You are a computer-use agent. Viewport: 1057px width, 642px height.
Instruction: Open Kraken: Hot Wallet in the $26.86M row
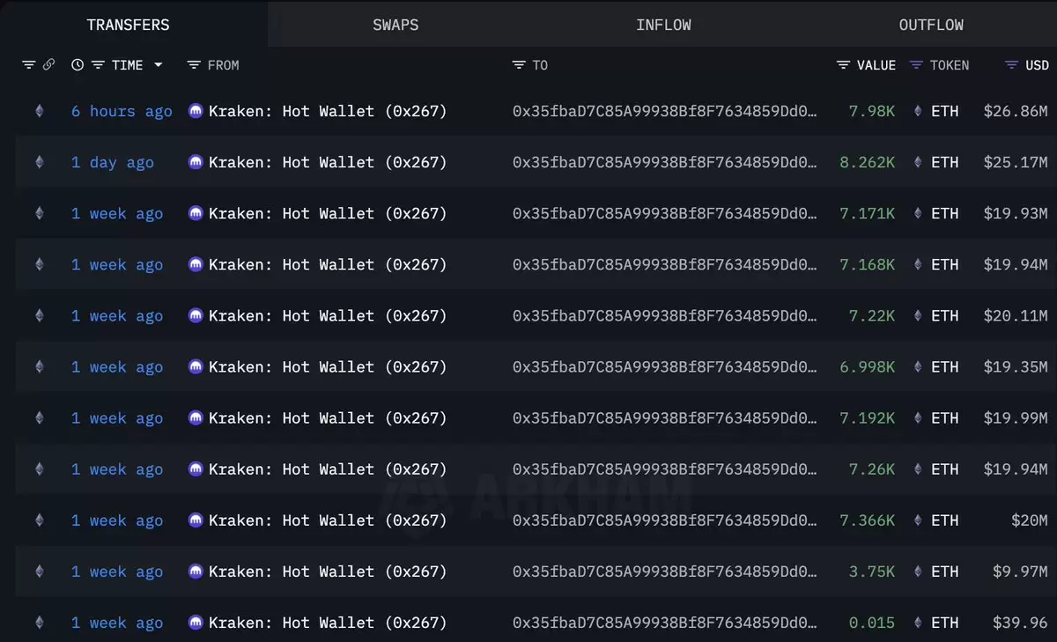(328, 111)
